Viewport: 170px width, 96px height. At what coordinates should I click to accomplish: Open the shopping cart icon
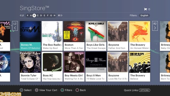pos(145,9)
